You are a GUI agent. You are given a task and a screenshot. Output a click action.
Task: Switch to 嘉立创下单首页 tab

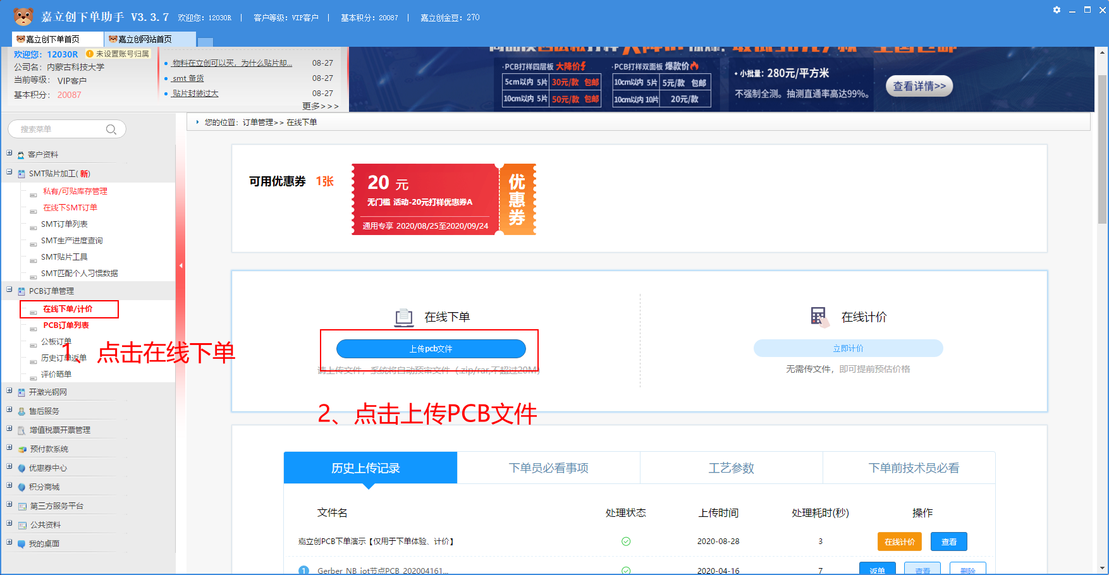[x=58, y=39]
